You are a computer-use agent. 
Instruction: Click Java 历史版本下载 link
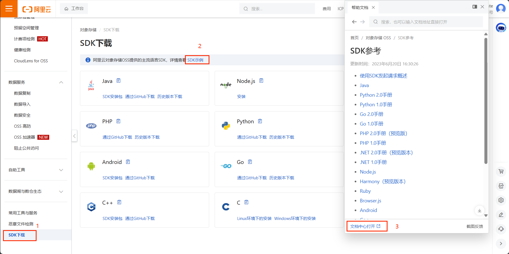pos(170,97)
